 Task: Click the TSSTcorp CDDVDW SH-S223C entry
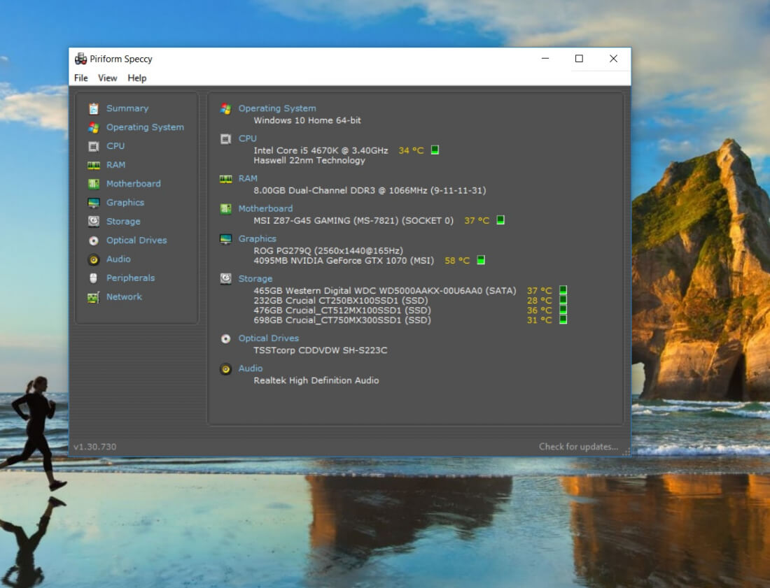[321, 350]
